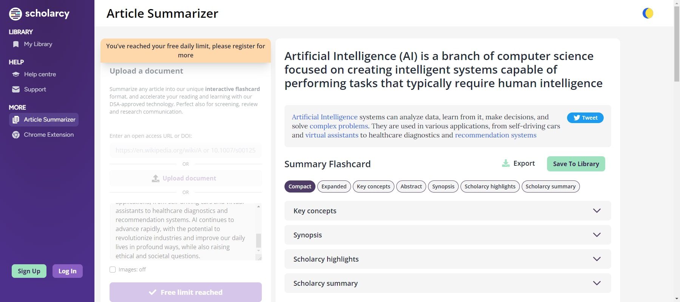
Task: Select the Help centre graduation cap icon
Action: (x=15, y=74)
